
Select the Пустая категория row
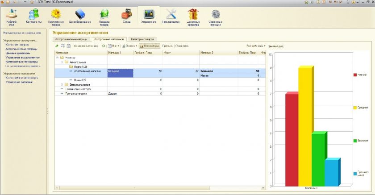tap(160, 94)
